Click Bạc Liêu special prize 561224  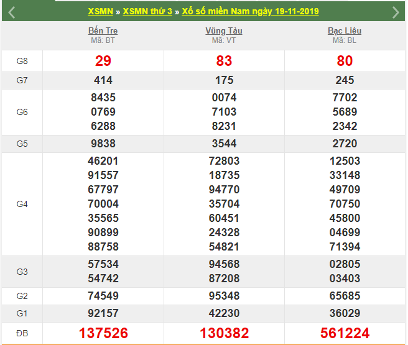point(345,333)
